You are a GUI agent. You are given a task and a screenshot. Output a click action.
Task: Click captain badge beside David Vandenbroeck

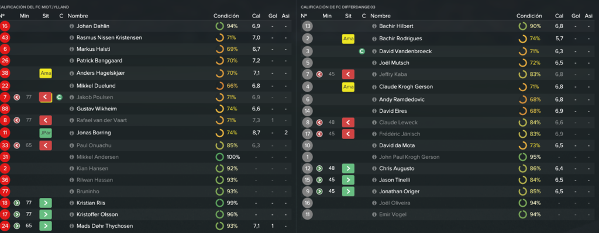click(x=362, y=51)
